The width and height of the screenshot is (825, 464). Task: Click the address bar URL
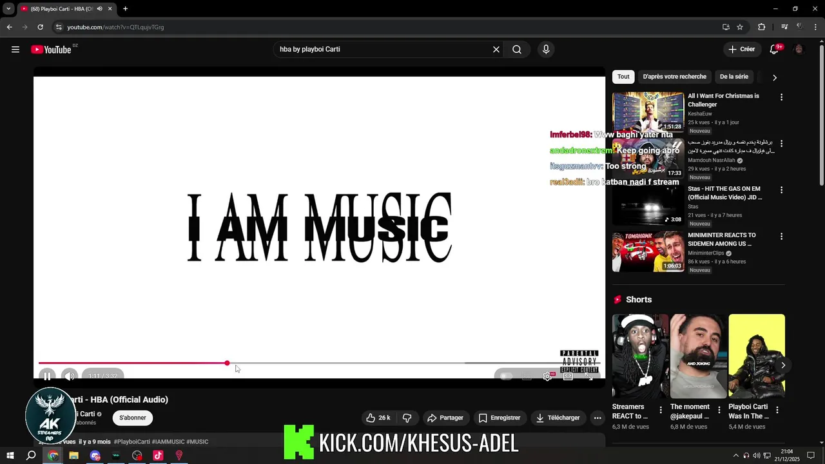(115, 27)
